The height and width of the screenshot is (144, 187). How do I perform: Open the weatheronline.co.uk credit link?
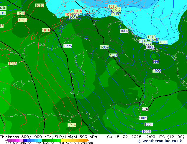coord(160,141)
